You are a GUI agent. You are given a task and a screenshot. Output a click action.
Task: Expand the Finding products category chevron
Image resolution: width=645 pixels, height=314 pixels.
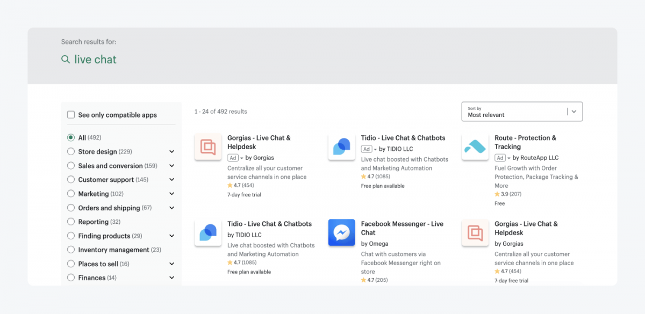[172, 236]
